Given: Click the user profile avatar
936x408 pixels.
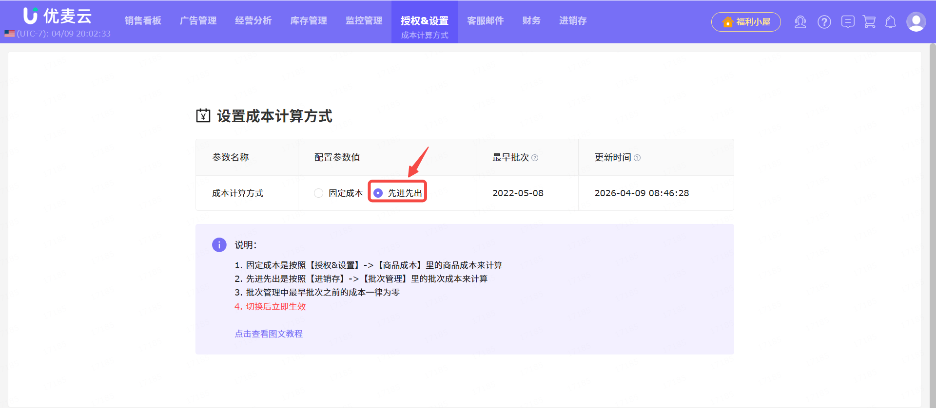Looking at the screenshot, I should click(x=916, y=22).
